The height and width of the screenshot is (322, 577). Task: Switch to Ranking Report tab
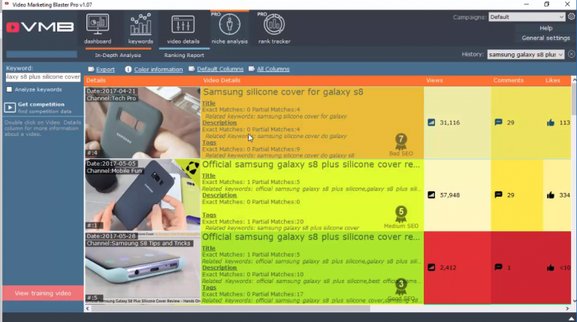(x=184, y=55)
